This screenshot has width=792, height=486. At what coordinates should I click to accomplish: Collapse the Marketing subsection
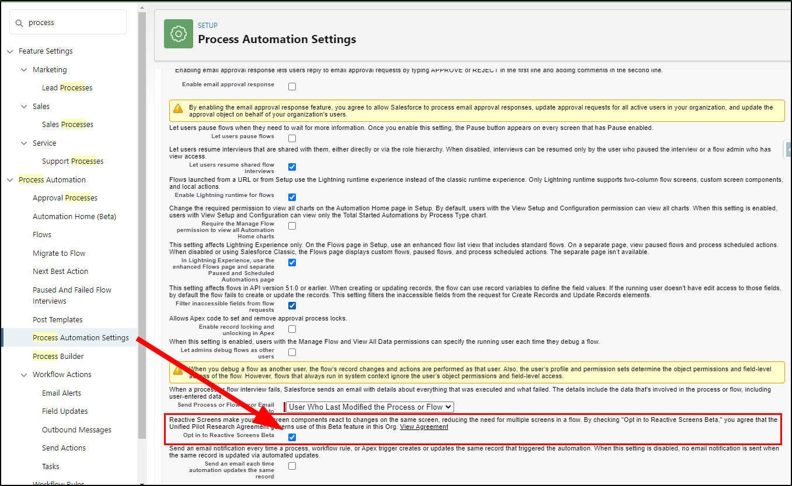click(x=23, y=69)
